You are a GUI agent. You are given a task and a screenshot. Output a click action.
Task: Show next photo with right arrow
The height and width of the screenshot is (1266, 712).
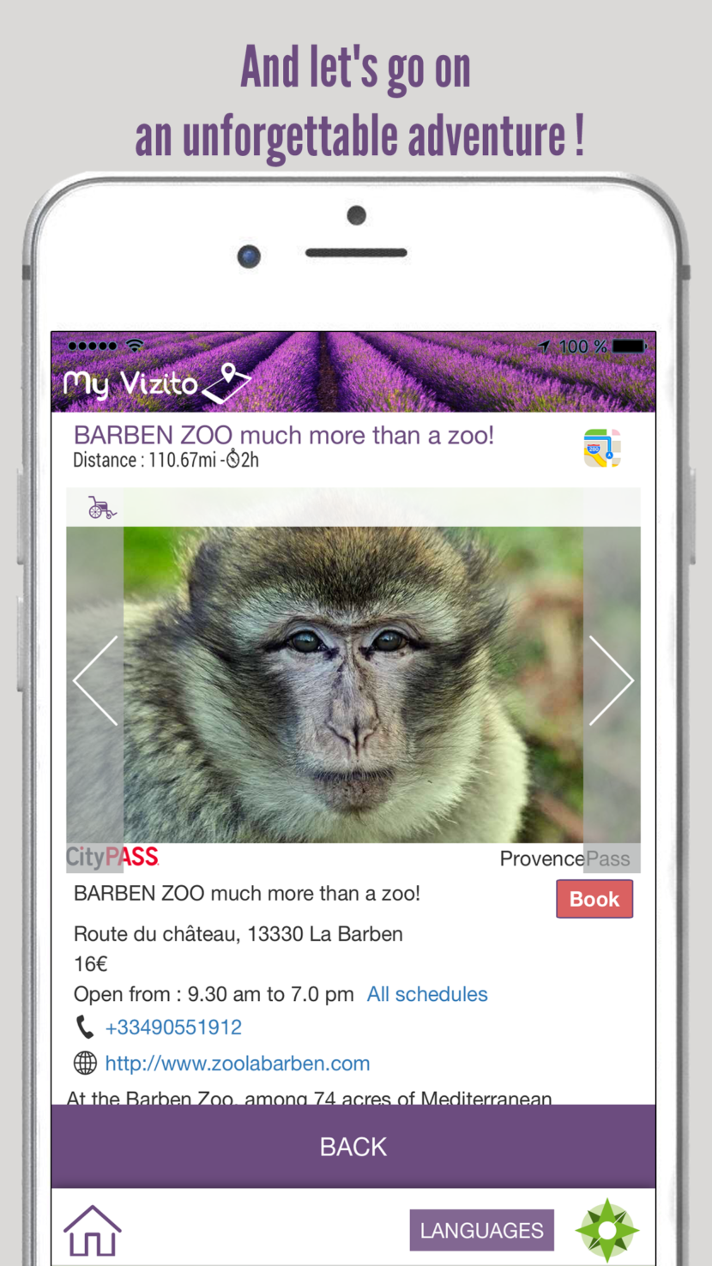pos(612,680)
